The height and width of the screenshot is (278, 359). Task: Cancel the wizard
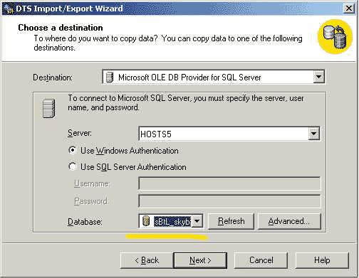[x=261, y=260]
